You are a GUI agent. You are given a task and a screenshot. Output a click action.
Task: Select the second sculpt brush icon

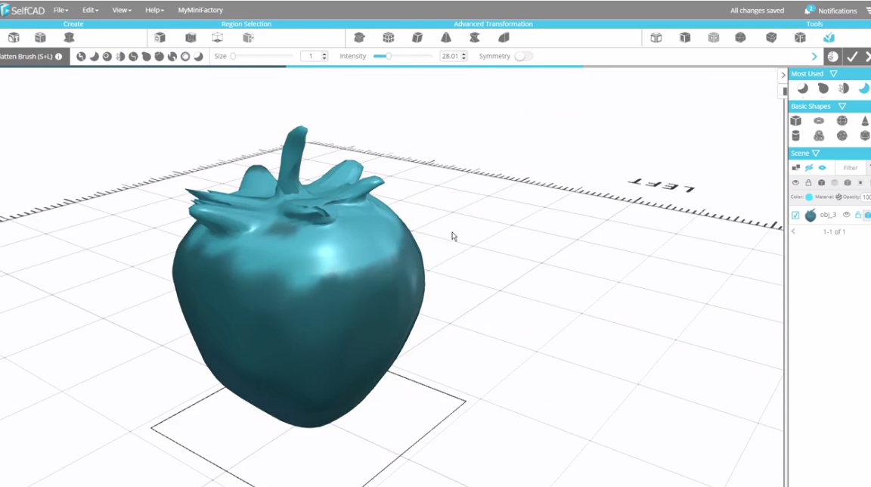tap(94, 57)
